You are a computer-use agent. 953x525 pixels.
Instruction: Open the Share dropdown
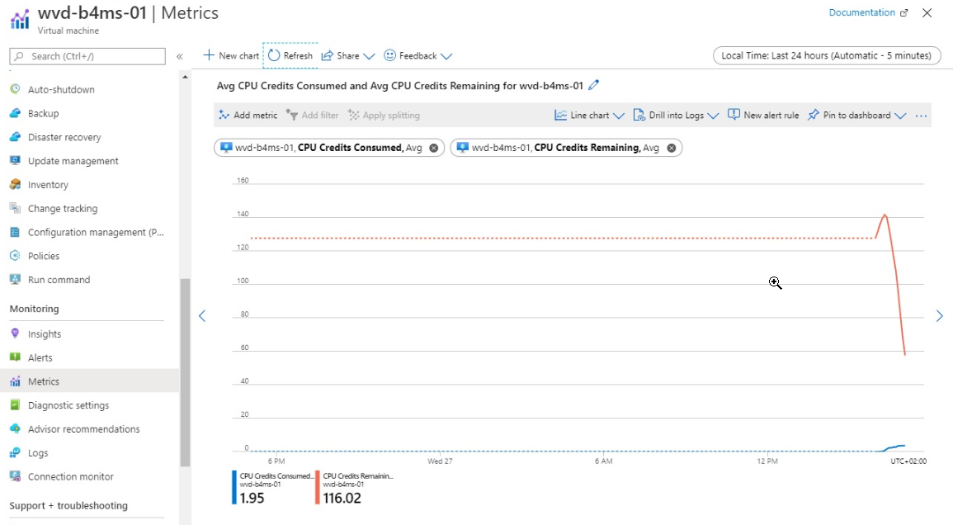click(x=347, y=55)
